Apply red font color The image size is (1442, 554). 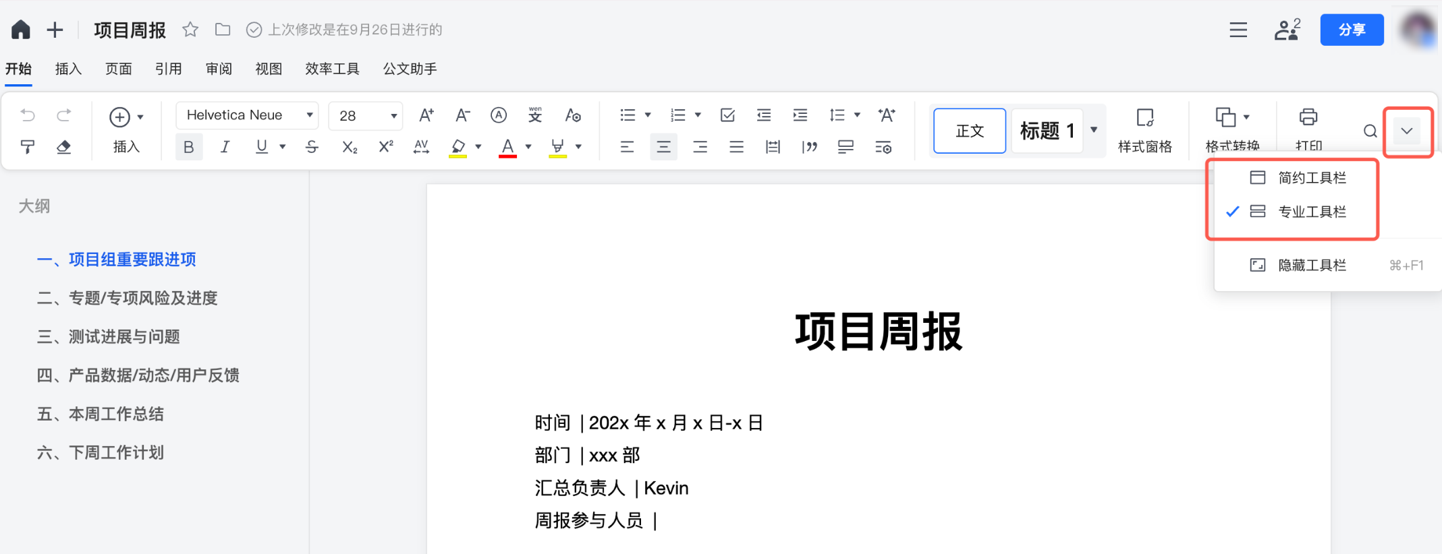[x=507, y=147]
